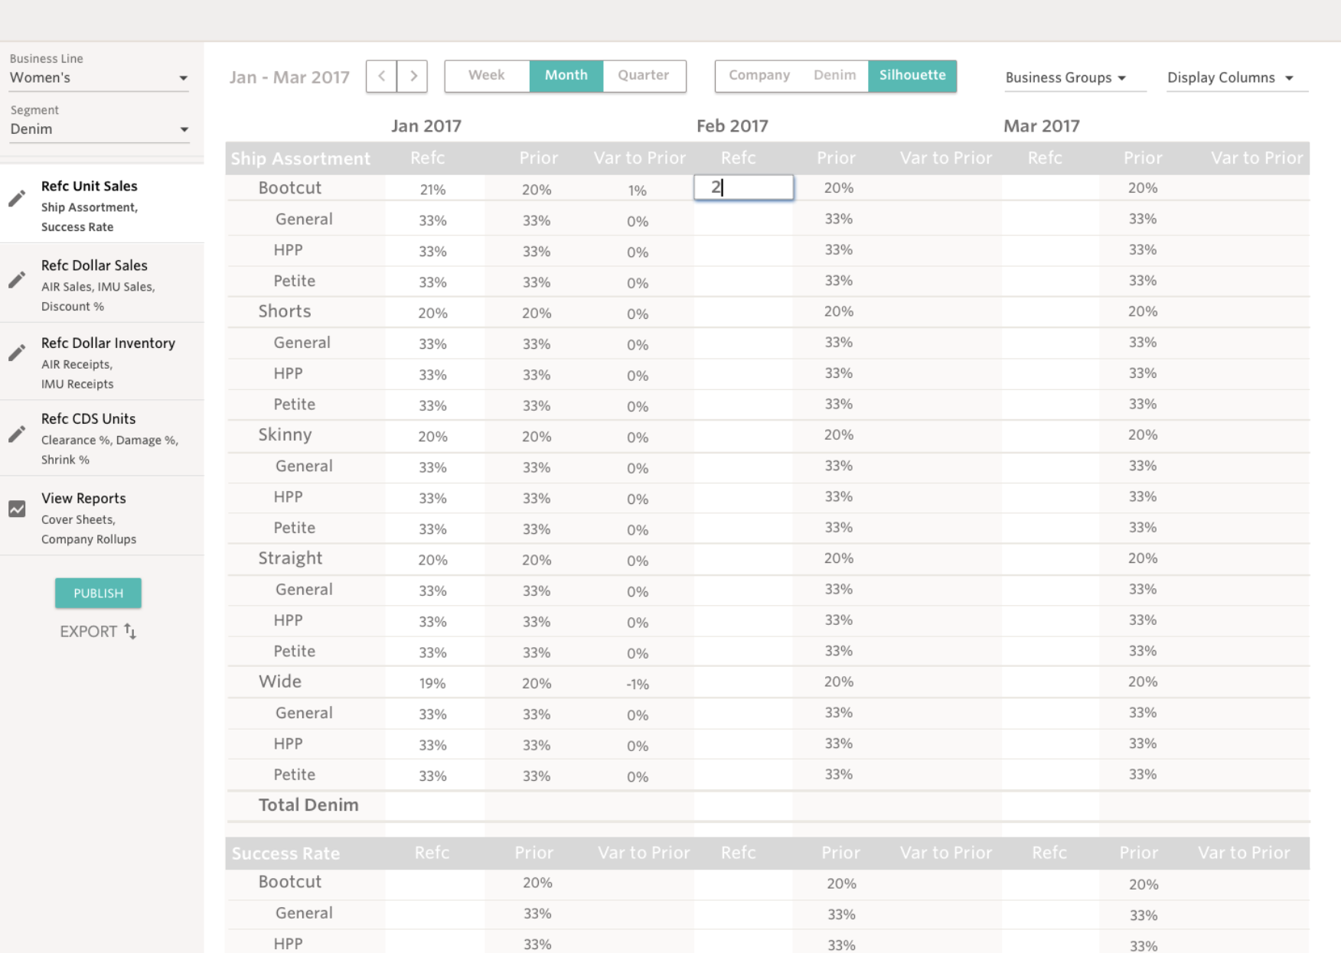Switch time granularity to Quarter
Image resolution: width=1341 pixels, height=953 pixels.
point(644,76)
